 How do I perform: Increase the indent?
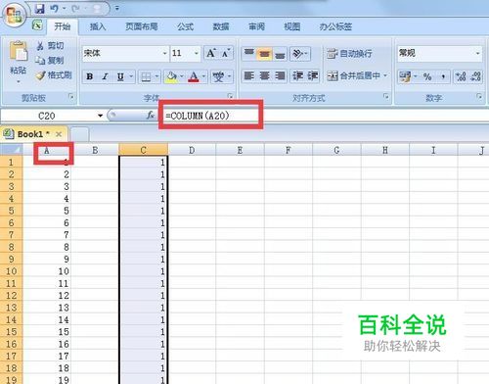[x=313, y=76]
